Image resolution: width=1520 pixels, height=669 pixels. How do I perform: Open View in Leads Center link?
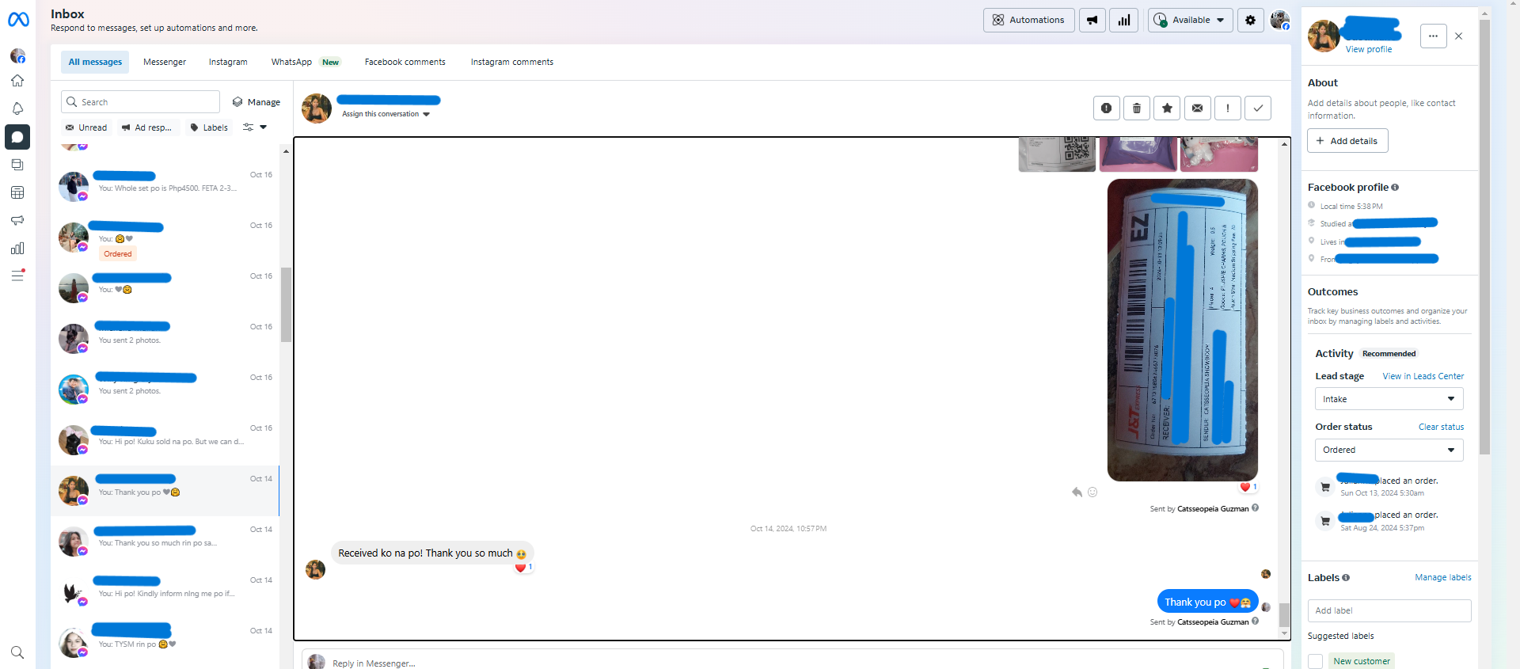1423,376
